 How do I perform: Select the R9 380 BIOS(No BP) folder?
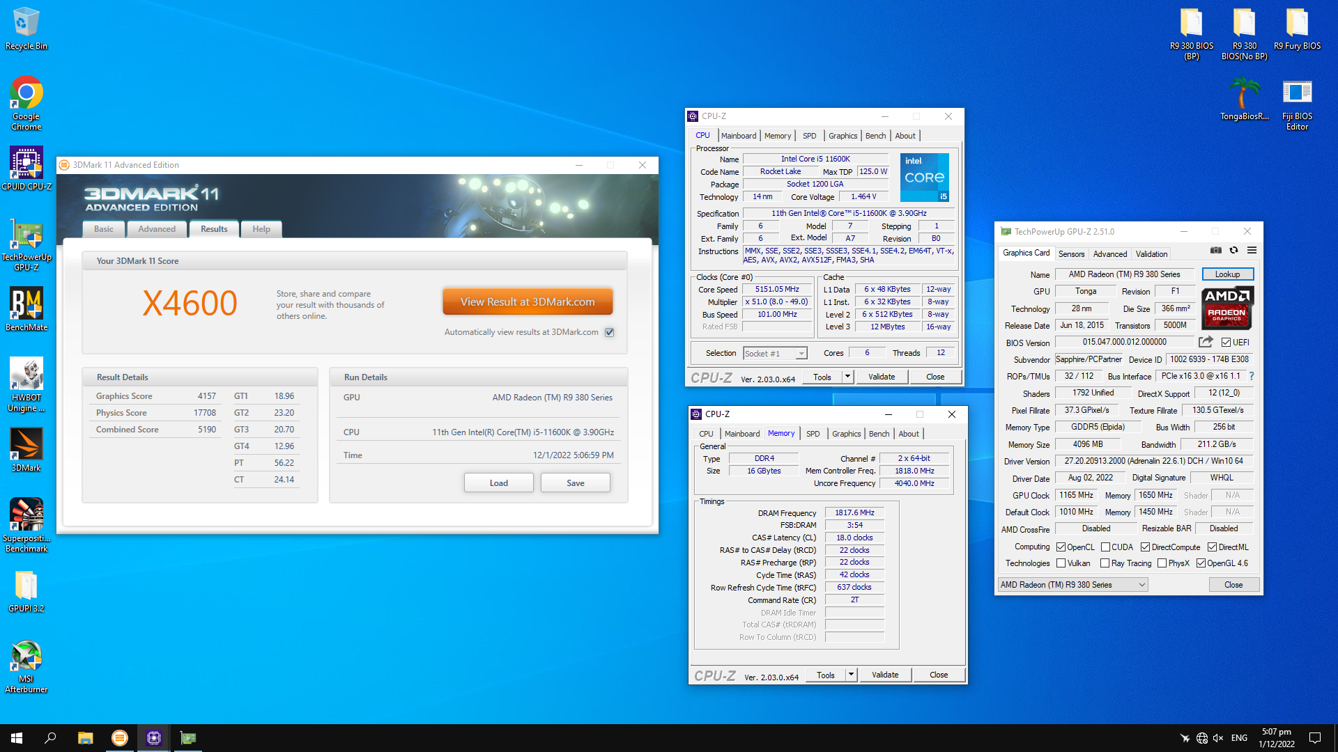coord(1245,33)
